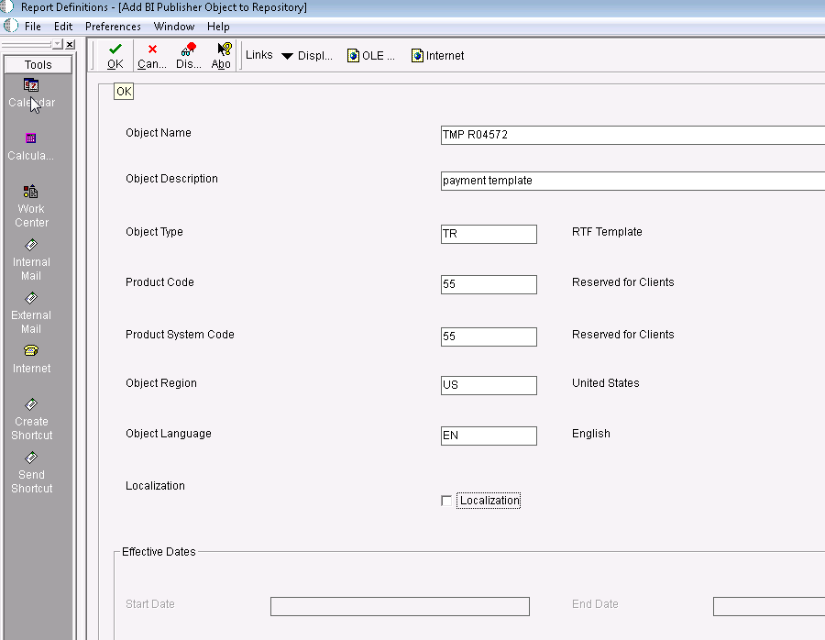Image resolution: width=825 pixels, height=640 pixels.
Task: Expand the Links dropdown arrow
Action: pos(287,56)
